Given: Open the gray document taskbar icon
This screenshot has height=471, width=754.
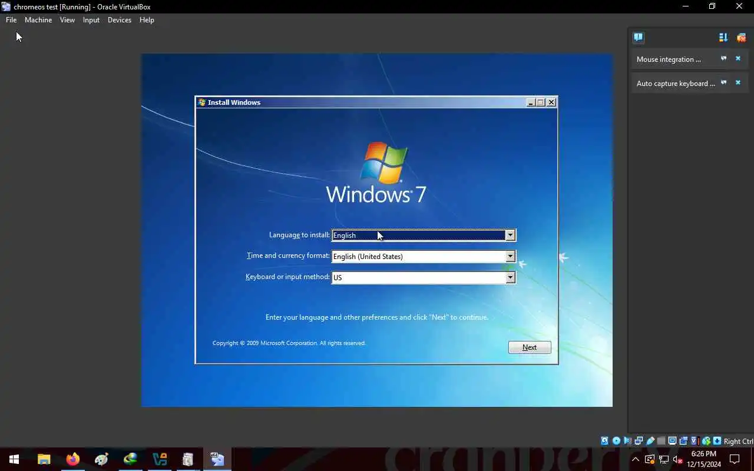Looking at the screenshot, I should pos(188,459).
